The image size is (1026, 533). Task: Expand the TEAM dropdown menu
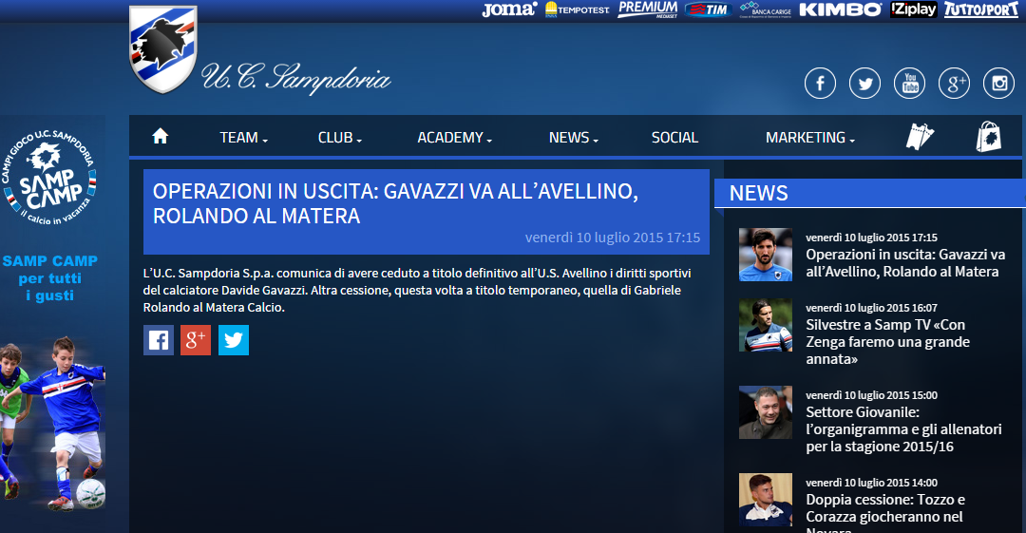(243, 138)
